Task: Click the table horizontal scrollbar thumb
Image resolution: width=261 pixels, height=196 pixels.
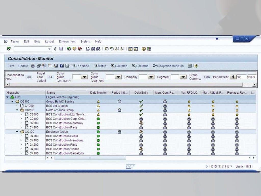Action: tap(90, 158)
